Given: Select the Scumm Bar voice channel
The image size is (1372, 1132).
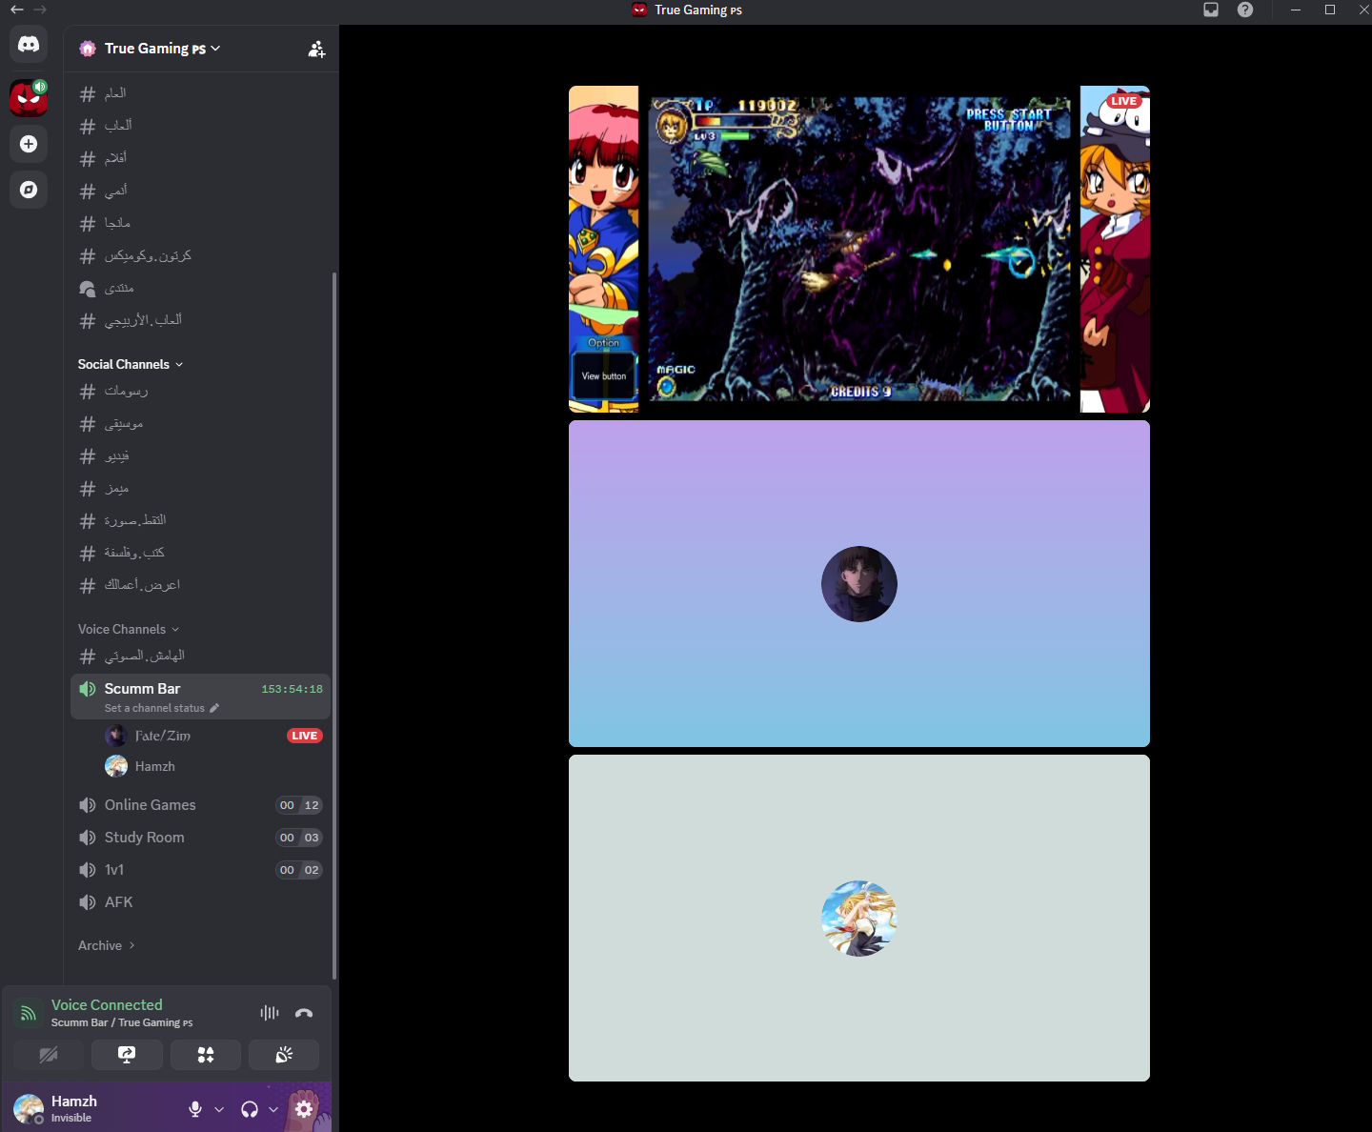Looking at the screenshot, I should coord(200,697).
